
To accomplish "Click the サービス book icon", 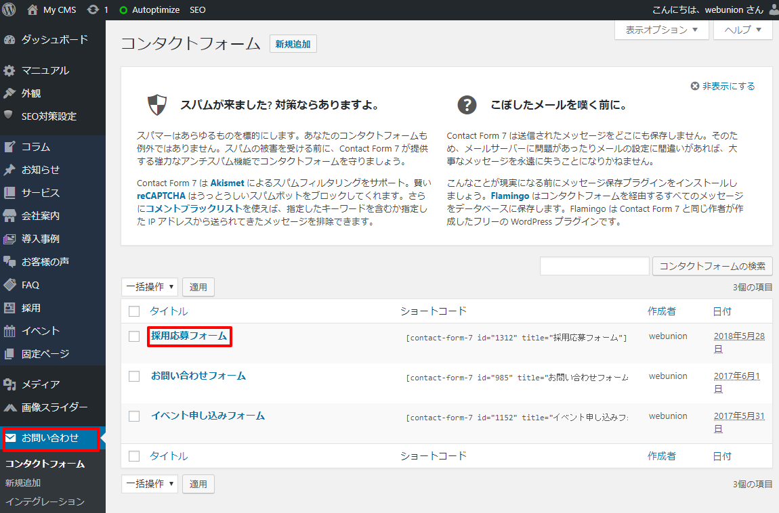I will (x=9, y=192).
